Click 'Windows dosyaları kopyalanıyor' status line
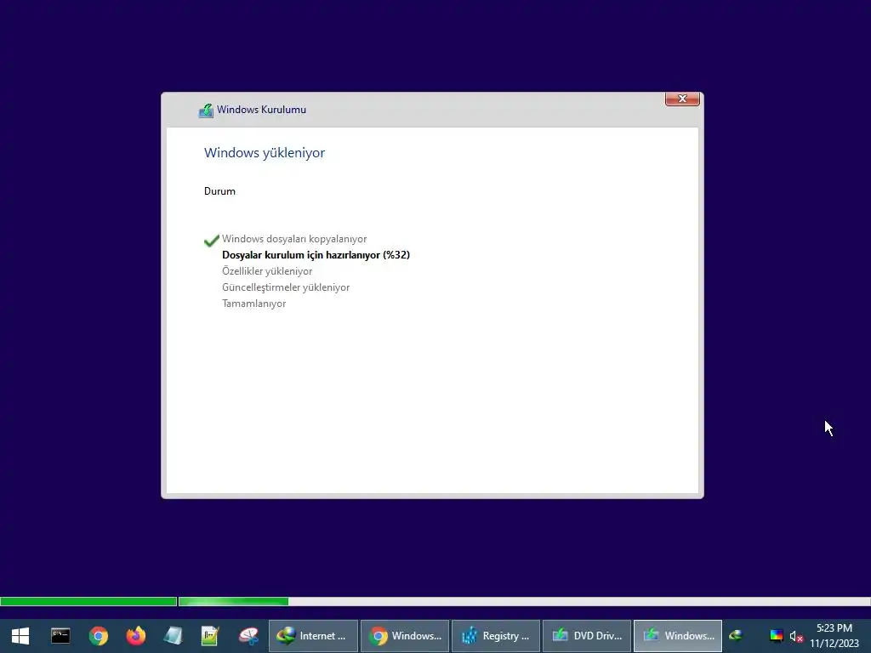The height and width of the screenshot is (653, 871). tap(294, 239)
